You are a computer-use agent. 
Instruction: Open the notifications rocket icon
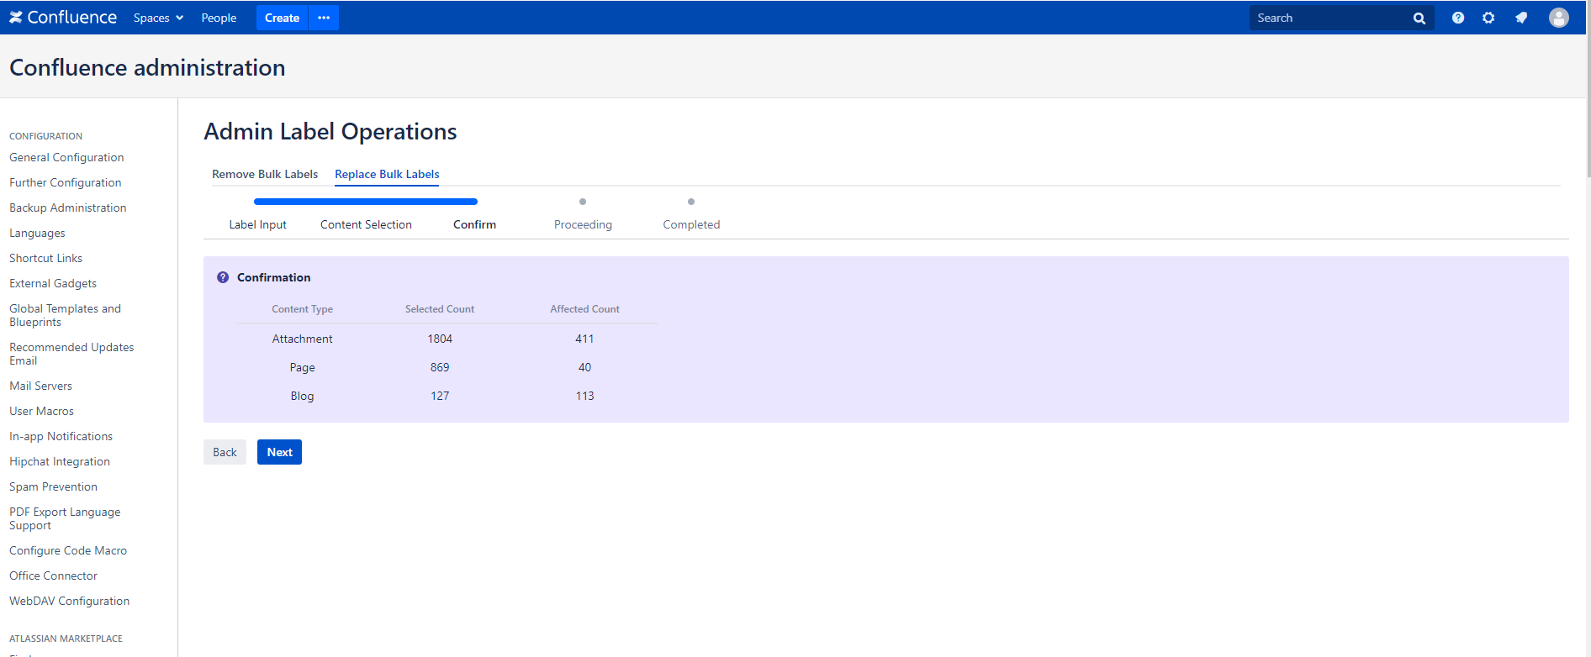click(1521, 18)
